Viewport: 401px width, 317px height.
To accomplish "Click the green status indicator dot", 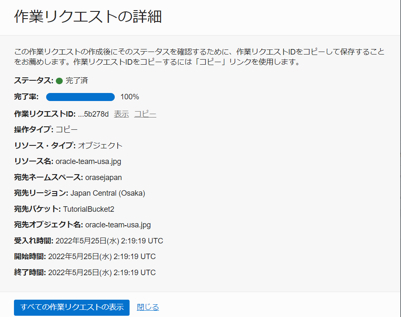I will point(59,81).
